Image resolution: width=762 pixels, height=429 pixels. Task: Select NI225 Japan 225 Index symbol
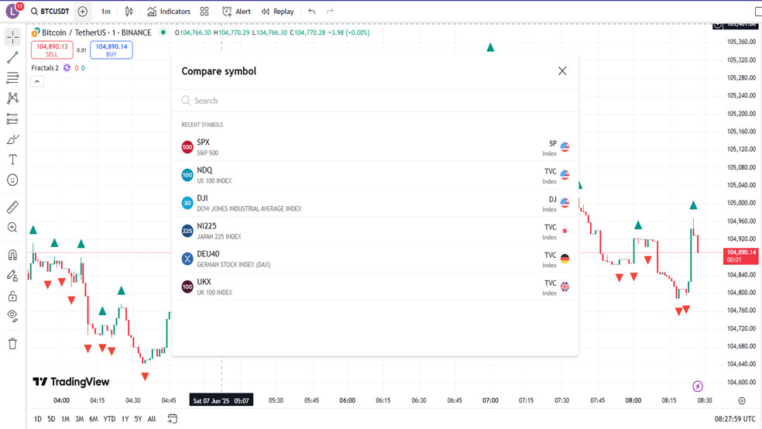tap(375, 231)
